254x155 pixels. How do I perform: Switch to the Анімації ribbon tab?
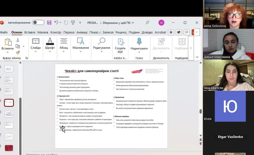click(x=82, y=32)
